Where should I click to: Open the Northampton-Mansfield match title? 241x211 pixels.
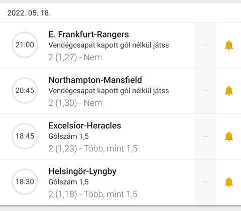pyautogui.click(x=95, y=80)
